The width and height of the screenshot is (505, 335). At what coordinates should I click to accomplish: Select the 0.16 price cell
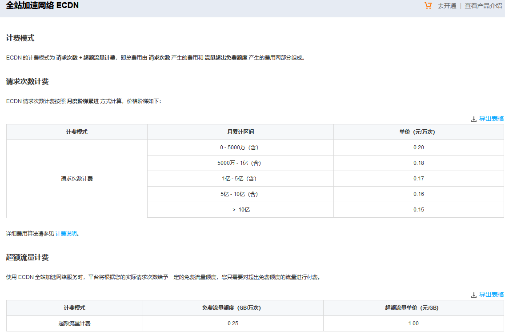[418, 194]
